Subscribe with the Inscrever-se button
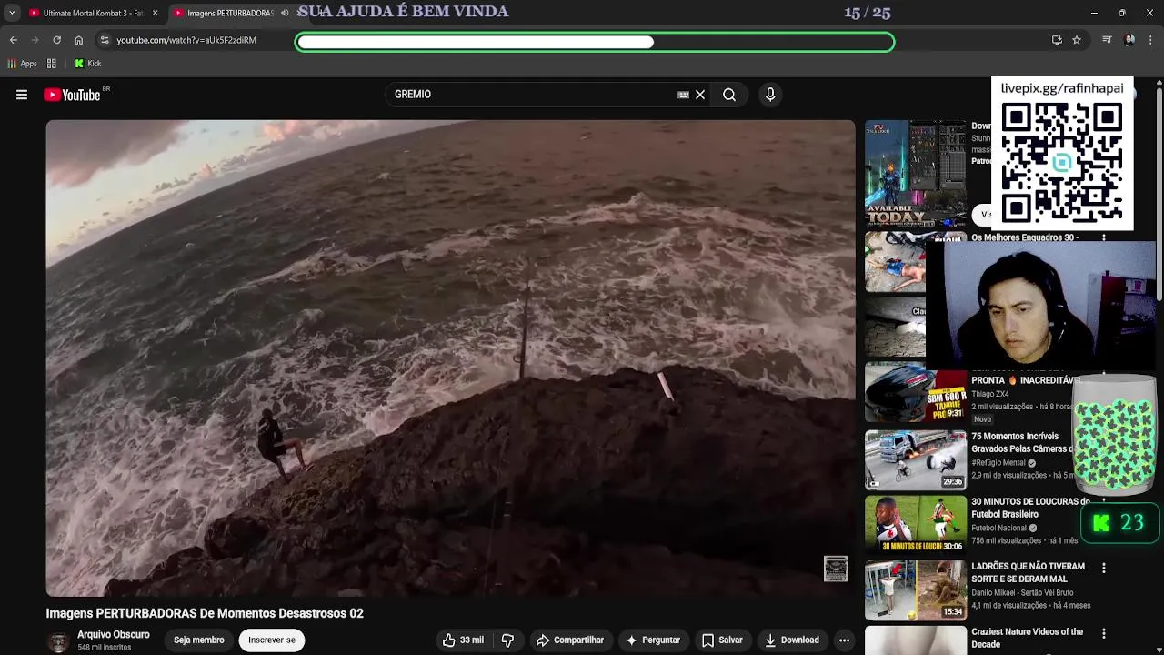 [x=272, y=640]
